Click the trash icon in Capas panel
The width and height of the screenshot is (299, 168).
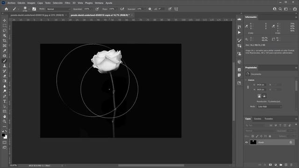(291, 165)
